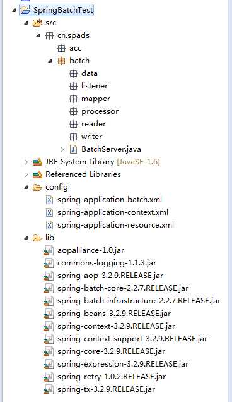The height and width of the screenshot is (402, 232).
Task: Select the reader package label
Action: 93,124
